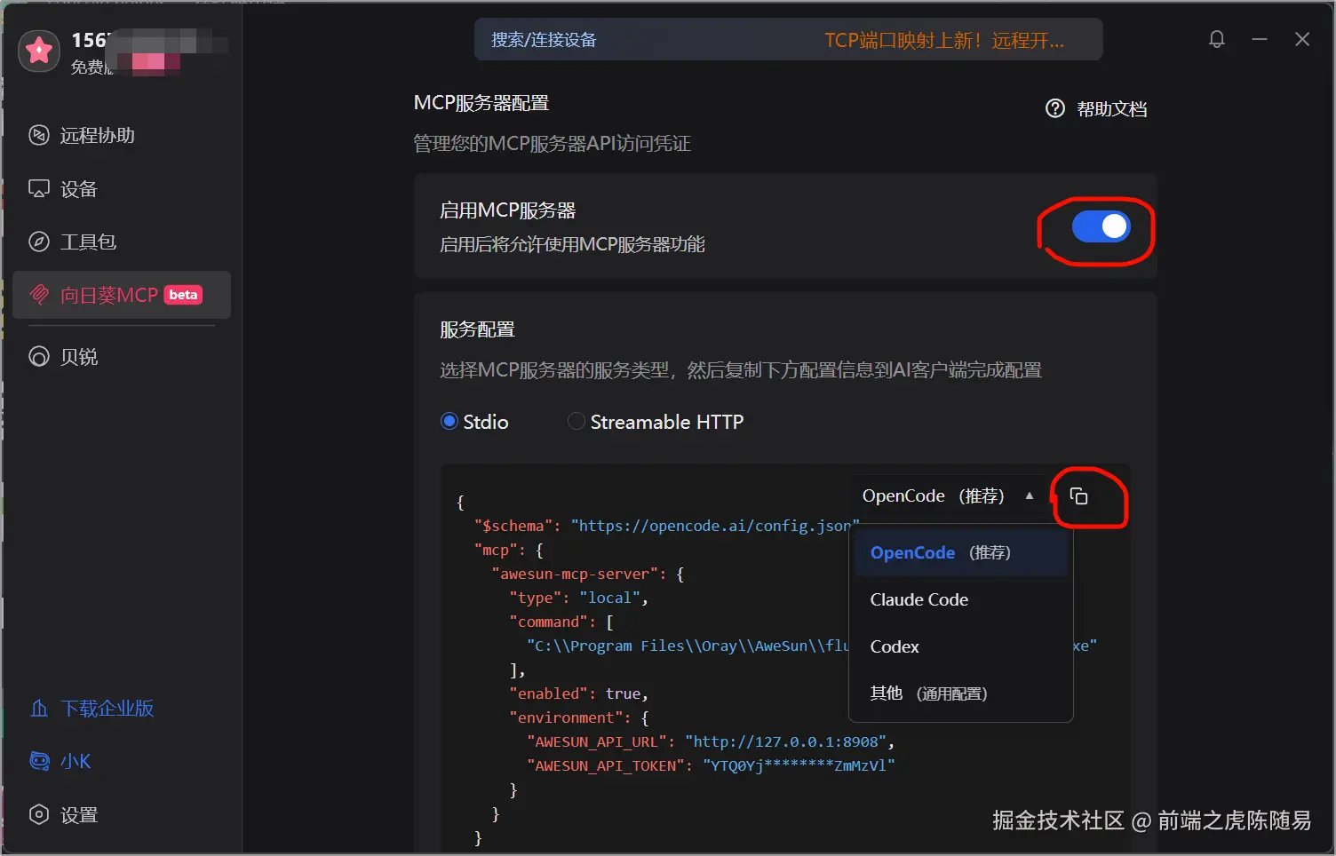Click the 下载企业版 building icon

pyautogui.click(x=39, y=709)
